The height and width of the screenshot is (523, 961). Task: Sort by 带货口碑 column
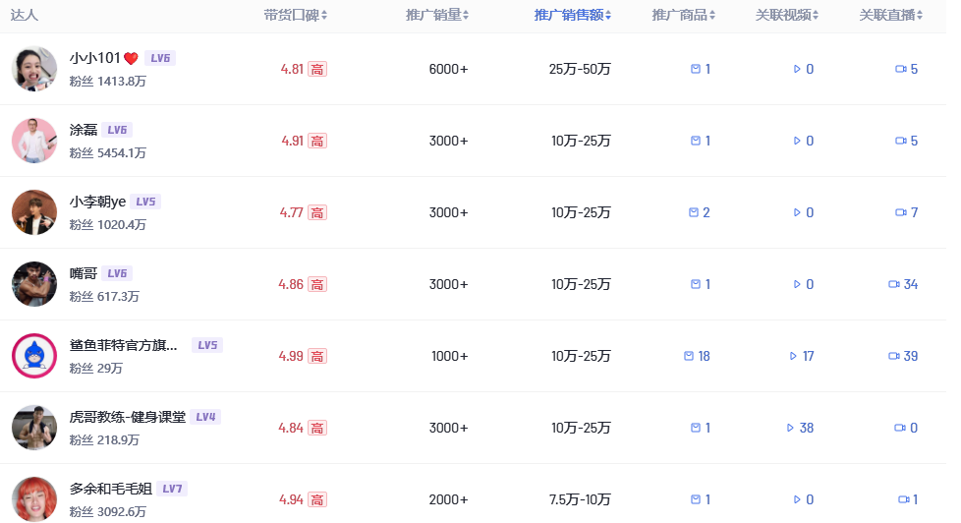[x=296, y=16]
